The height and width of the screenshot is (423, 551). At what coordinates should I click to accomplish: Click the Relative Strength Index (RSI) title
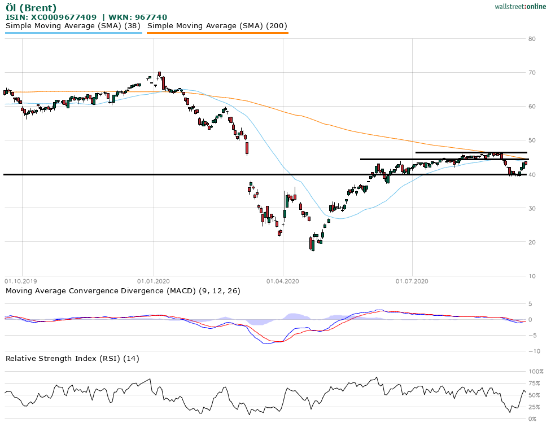tap(72, 358)
